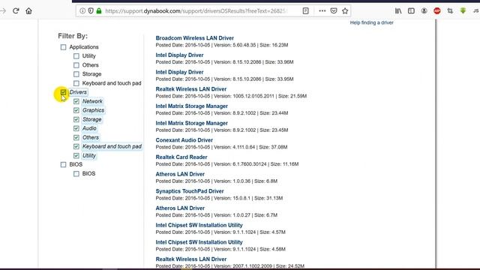
Task: Click the crop screenshot extension icon
Action: tap(450, 11)
